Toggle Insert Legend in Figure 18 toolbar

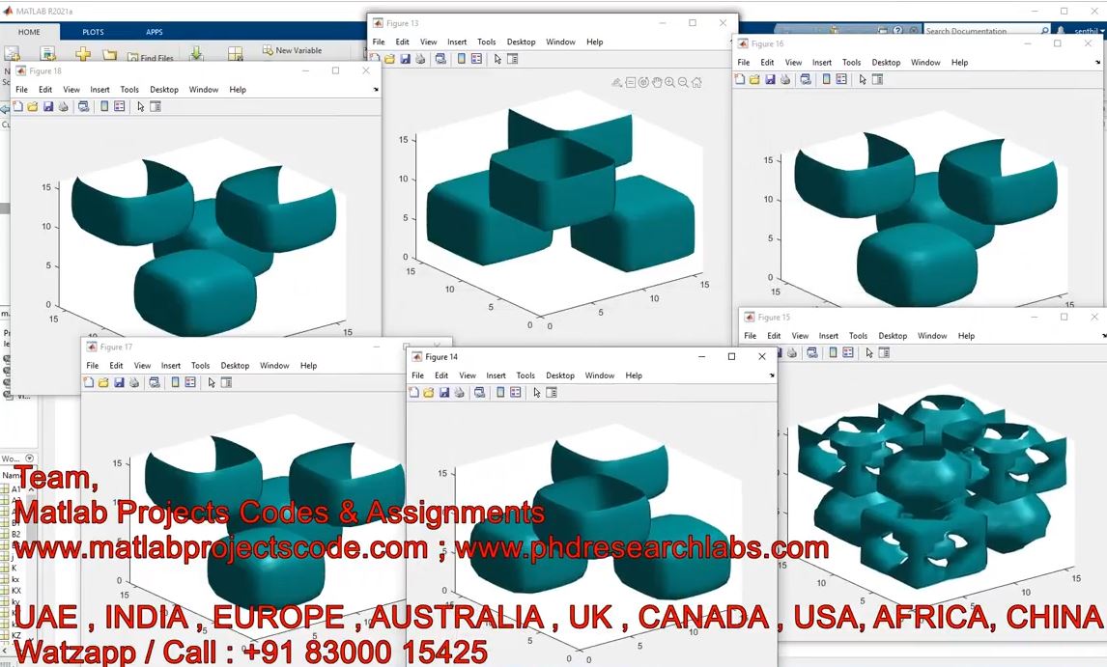pos(120,106)
